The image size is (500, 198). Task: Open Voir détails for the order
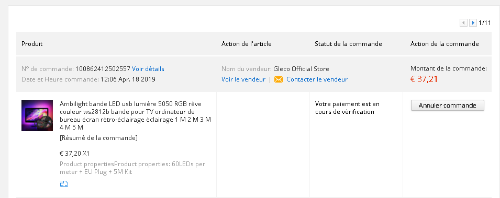(148, 69)
